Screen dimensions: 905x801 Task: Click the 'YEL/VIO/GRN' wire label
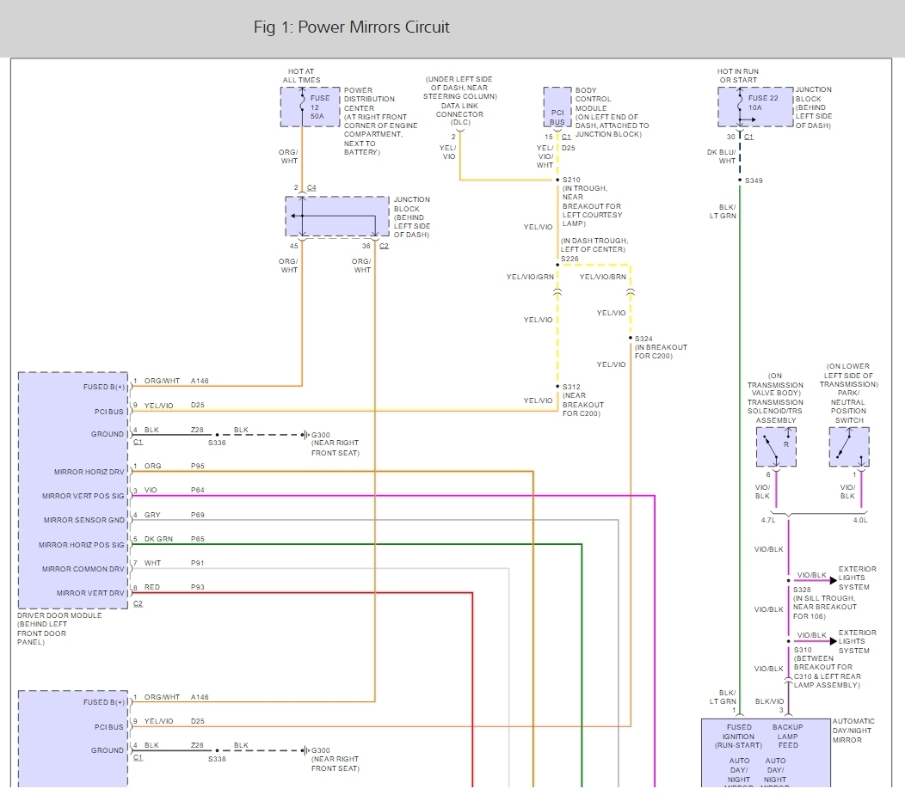[x=530, y=277]
